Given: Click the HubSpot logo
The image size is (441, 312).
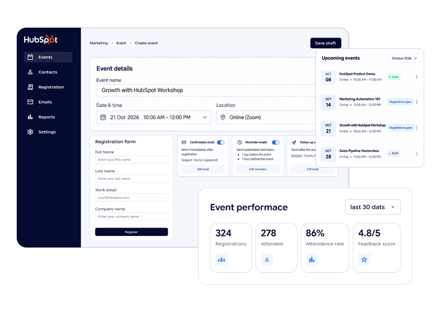Looking at the screenshot, I should pyautogui.click(x=41, y=40).
